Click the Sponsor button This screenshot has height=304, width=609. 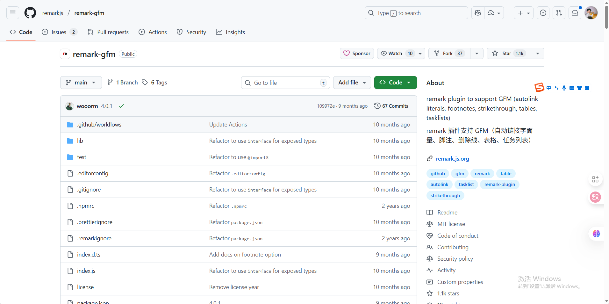tap(357, 54)
